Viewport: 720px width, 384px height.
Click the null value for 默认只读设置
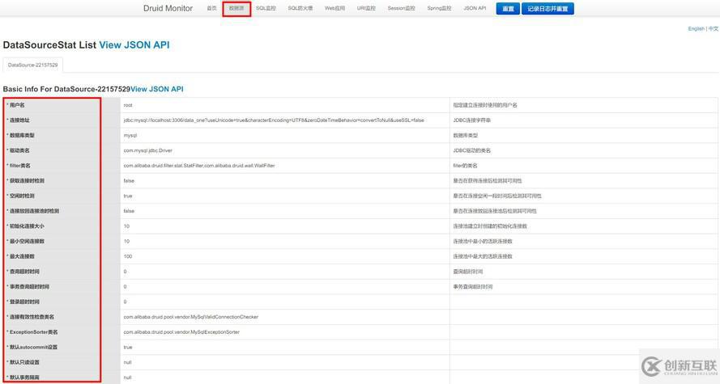point(128,362)
